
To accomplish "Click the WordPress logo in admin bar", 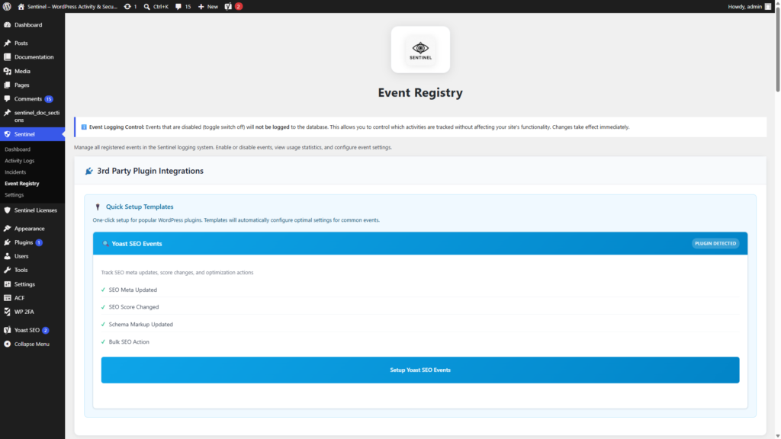I will (x=7, y=6).
